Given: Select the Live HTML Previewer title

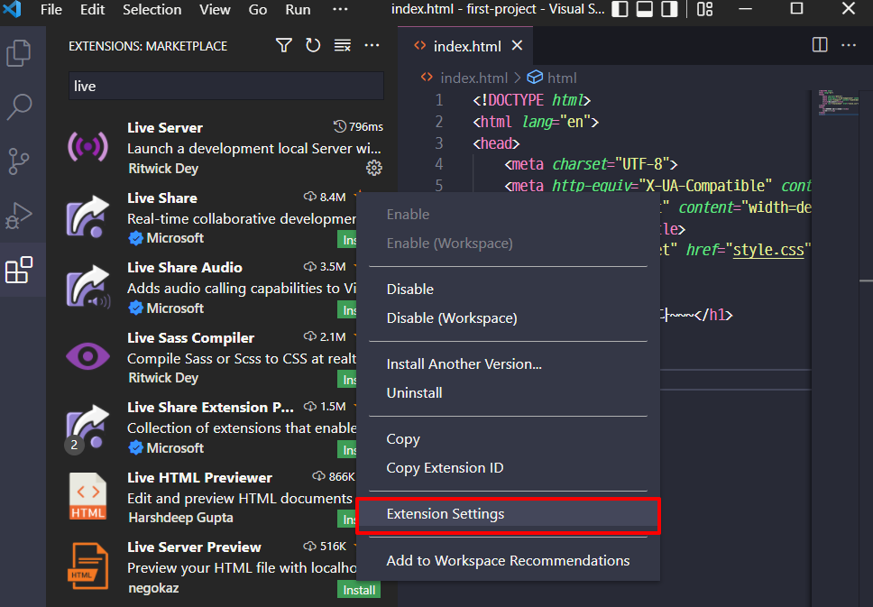Looking at the screenshot, I should point(199,477).
